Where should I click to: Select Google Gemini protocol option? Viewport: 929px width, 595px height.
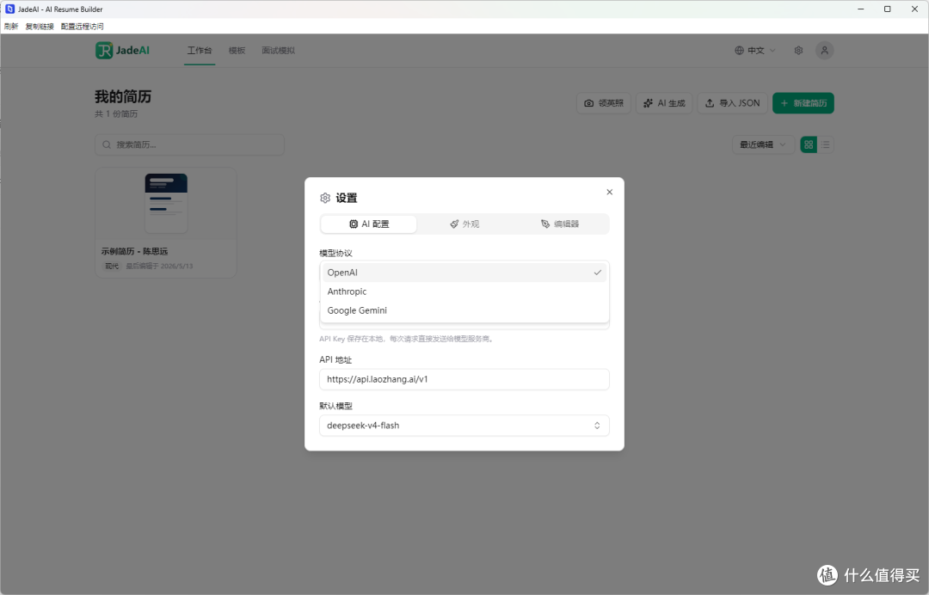point(464,310)
